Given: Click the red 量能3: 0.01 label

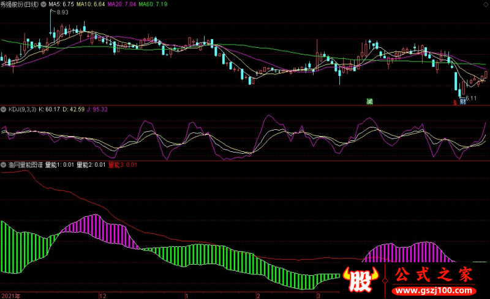Looking at the screenshot, I should [x=123, y=165].
